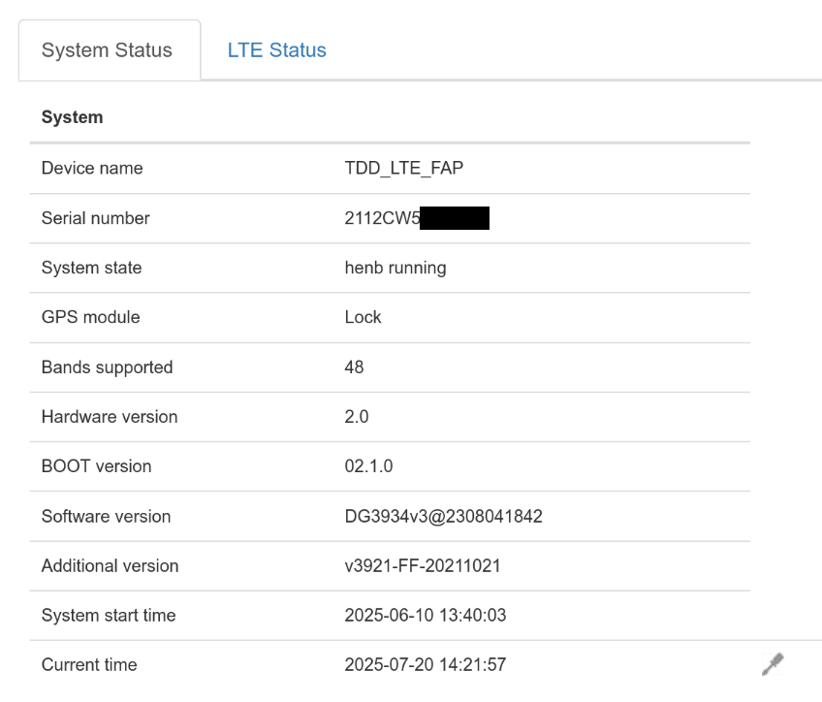Switch to the LTE Status tab
The width and height of the screenshot is (822, 702).
pyautogui.click(x=277, y=50)
